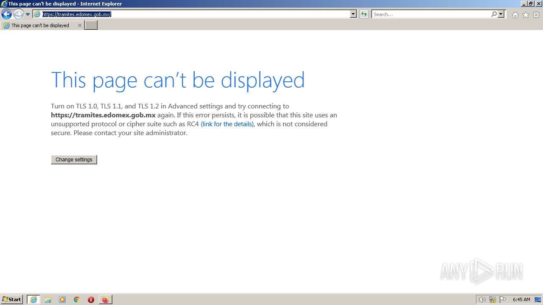543x305 pixels.
Task: Open the Windows Start menu
Action: click(12, 299)
